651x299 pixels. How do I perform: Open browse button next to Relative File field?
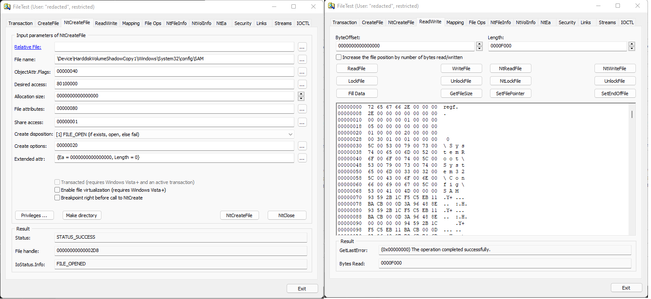point(302,47)
